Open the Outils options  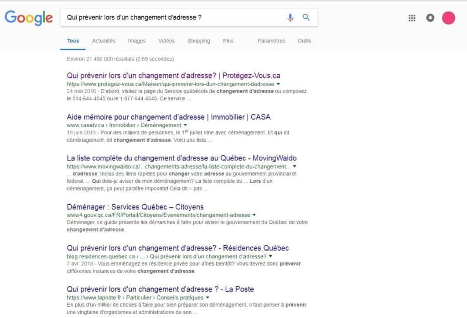(x=304, y=41)
